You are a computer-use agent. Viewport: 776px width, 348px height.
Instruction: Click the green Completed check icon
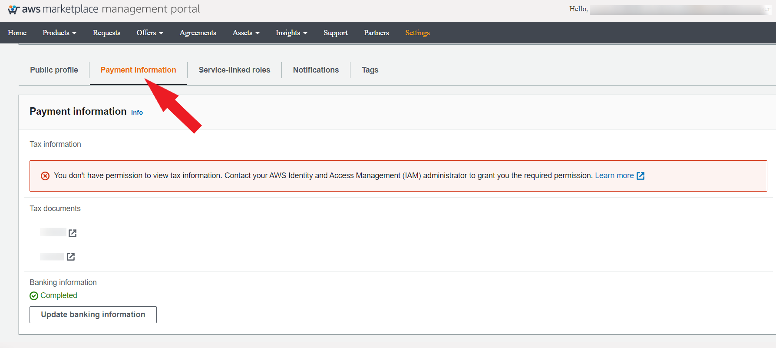[x=34, y=296]
